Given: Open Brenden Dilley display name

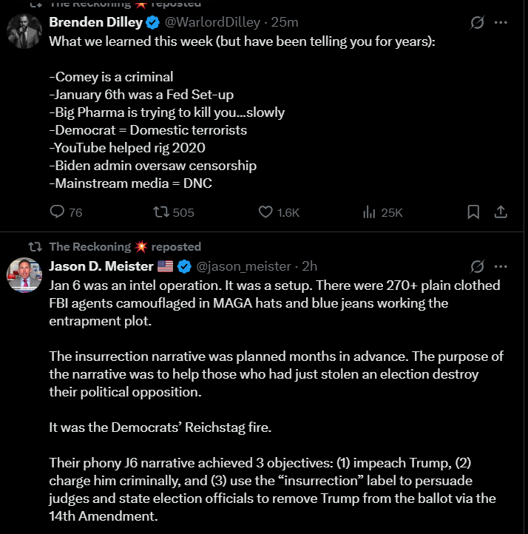Looking at the screenshot, I should (x=95, y=22).
